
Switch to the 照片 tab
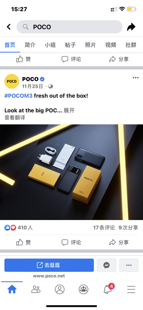click(x=90, y=45)
